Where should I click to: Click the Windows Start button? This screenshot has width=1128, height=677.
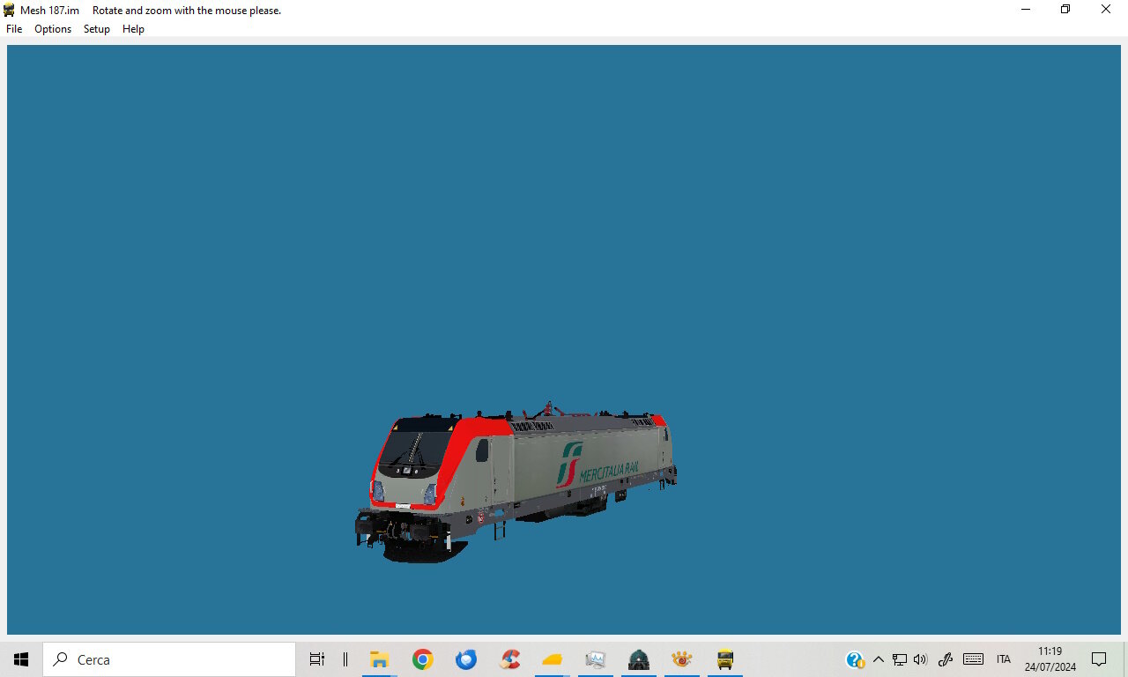coord(21,659)
